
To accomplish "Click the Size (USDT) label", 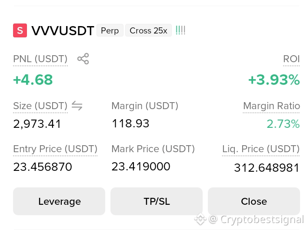I will pyautogui.click(x=40, y=106).
